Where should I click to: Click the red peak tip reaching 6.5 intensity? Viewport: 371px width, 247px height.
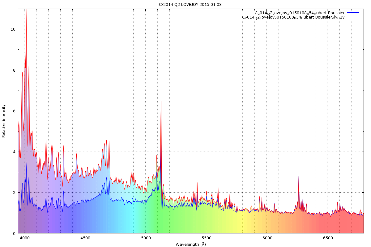click(161, 101)
